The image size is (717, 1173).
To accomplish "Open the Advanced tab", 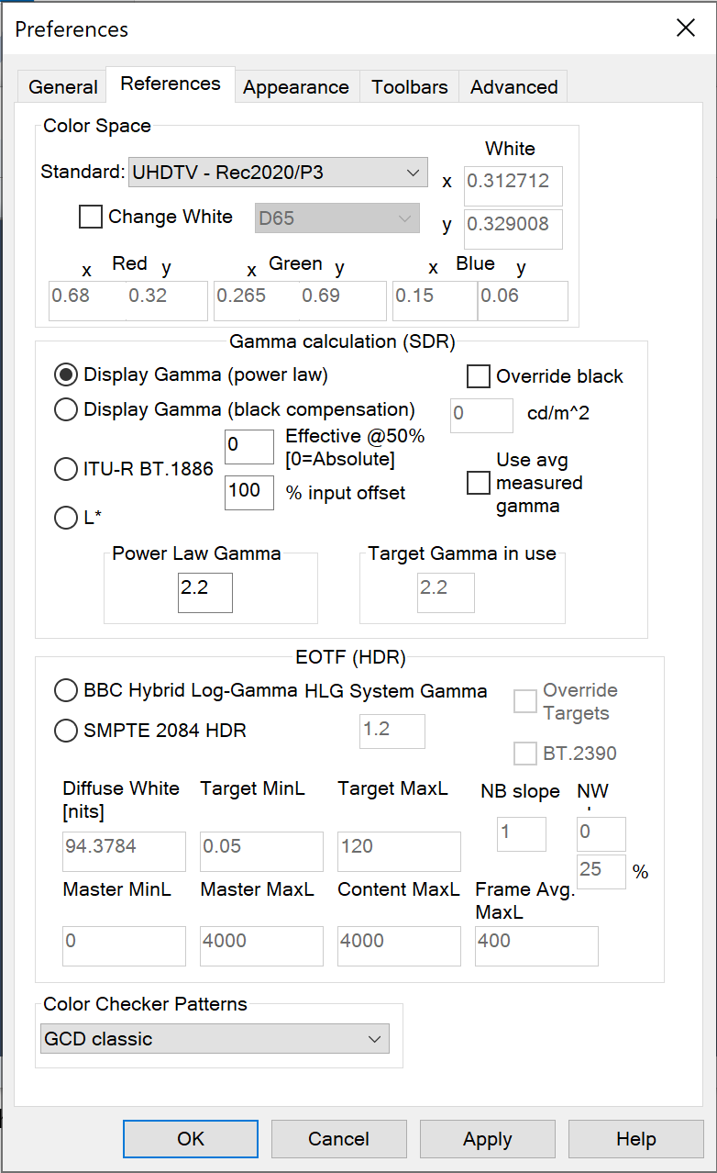I will pos(513,86).
